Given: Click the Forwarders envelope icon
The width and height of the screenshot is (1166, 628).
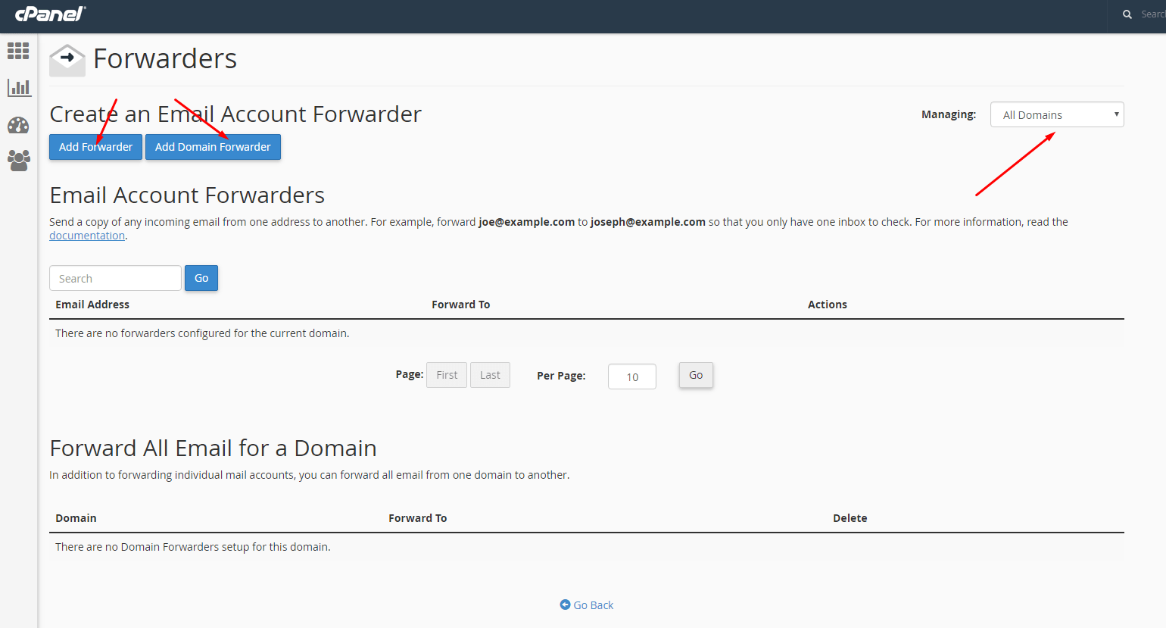Looking at the screenshot, I should 67,60.
